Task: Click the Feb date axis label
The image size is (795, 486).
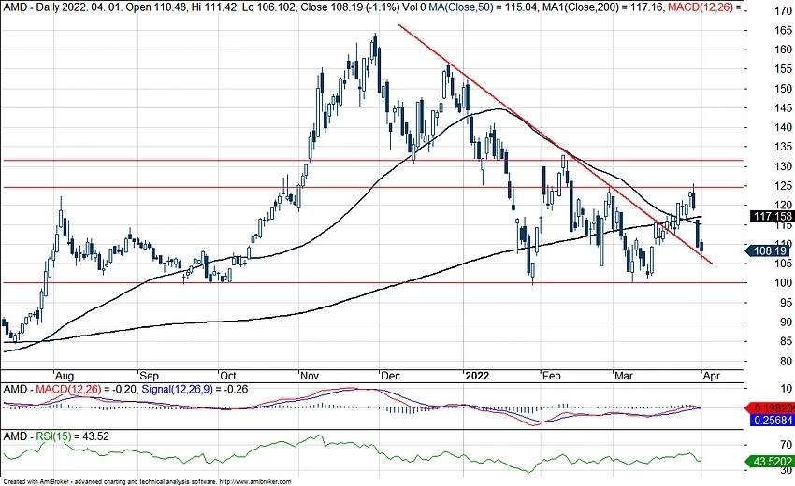Action: (551, 376)
